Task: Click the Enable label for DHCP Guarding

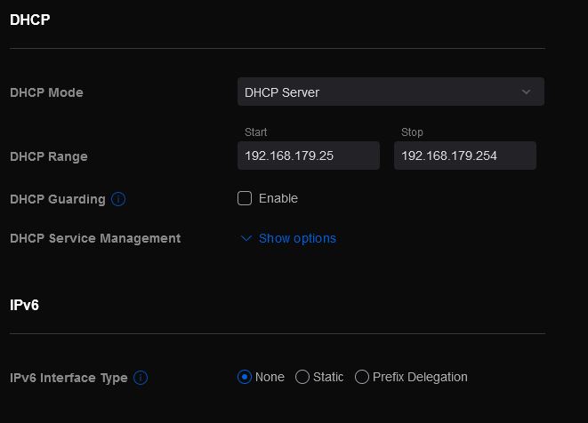Action: [x=278, y=198]
